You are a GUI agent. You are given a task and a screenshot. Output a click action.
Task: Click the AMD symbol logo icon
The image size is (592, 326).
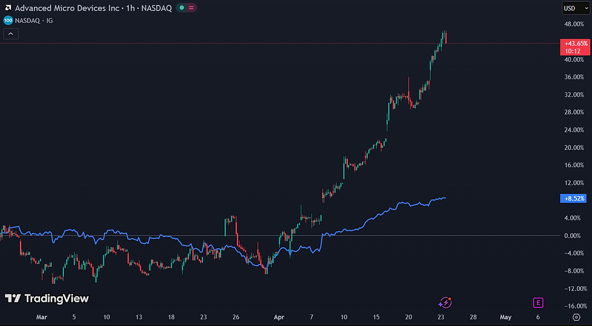(x=7, y=8)
